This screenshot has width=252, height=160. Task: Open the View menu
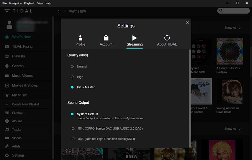coord(40,3)
